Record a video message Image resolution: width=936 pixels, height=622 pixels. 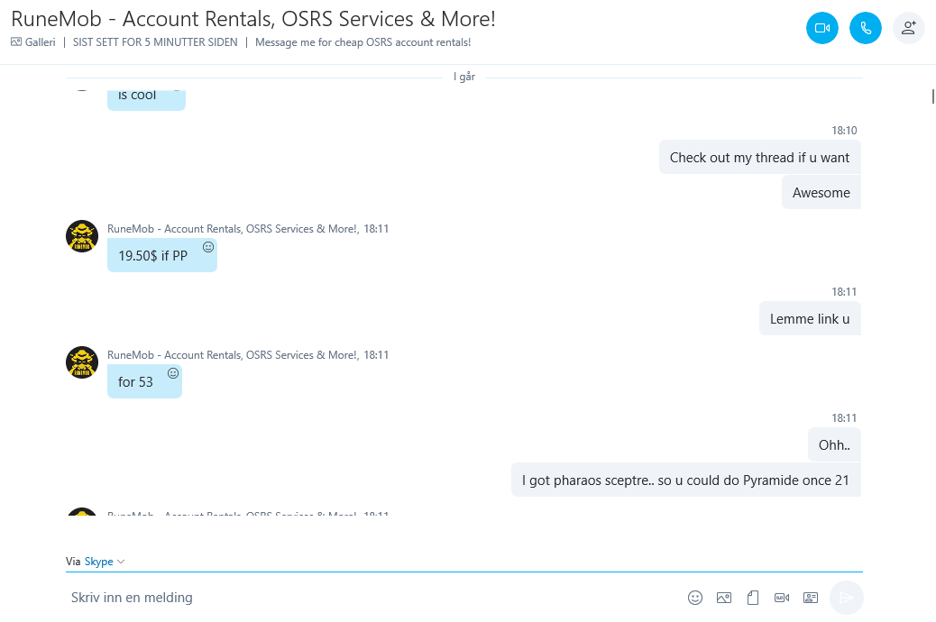click(x=782, y=598)
